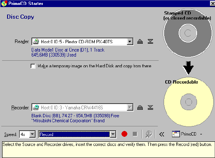Enable temporary image on Hard Disk checkbox
The image size is (215, 158).
[x=33, y=66]
